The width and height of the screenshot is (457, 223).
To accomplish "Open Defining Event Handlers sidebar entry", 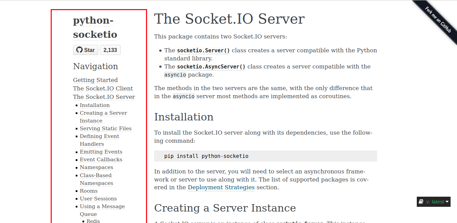I will click(x=99, y=140).
